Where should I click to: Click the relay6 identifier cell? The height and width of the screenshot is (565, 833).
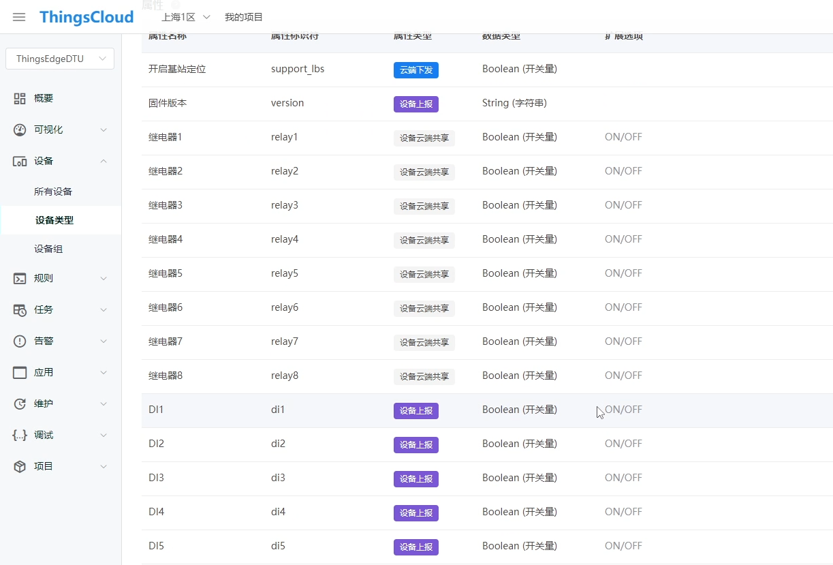click(285, 307)
